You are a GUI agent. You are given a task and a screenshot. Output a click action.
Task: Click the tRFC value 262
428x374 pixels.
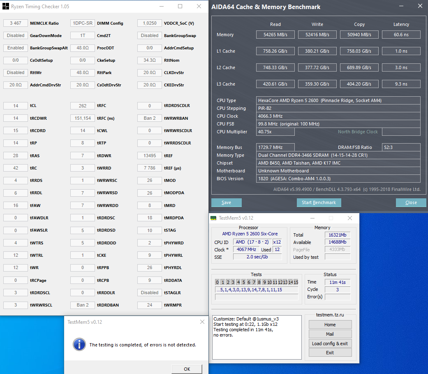pyautogui.click(x=82, y=106)
